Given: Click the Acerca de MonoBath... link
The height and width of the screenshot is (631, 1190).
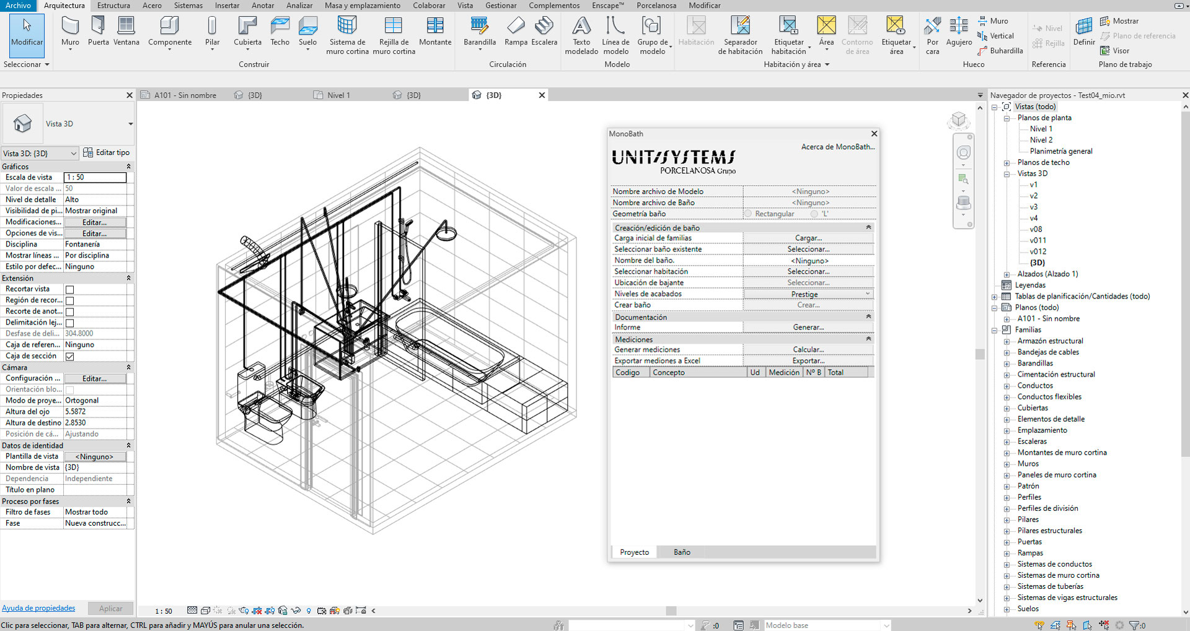Looking at the screenshot, I should click(838, 147).
